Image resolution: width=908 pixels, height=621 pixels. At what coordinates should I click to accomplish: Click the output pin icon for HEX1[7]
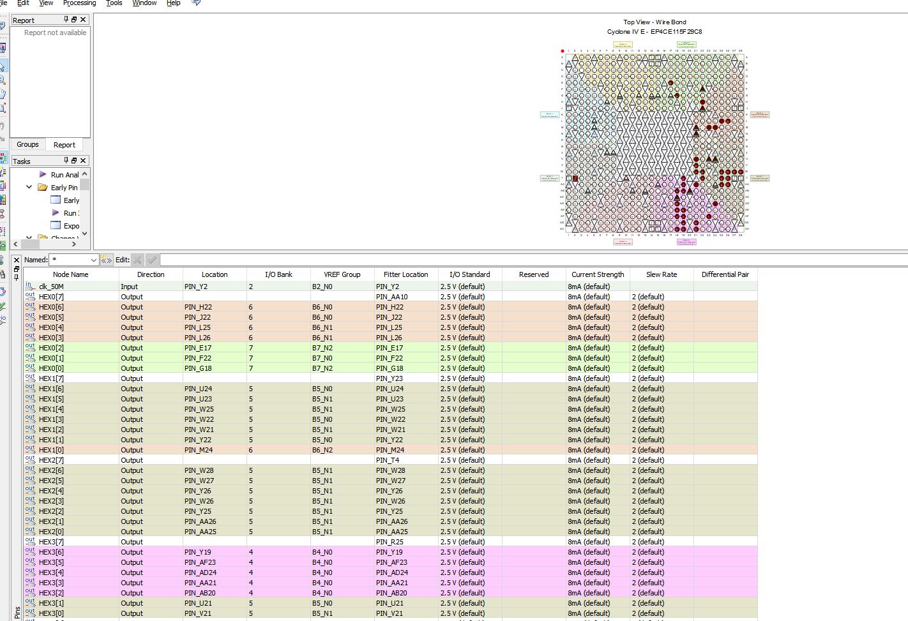coord(30,378)
